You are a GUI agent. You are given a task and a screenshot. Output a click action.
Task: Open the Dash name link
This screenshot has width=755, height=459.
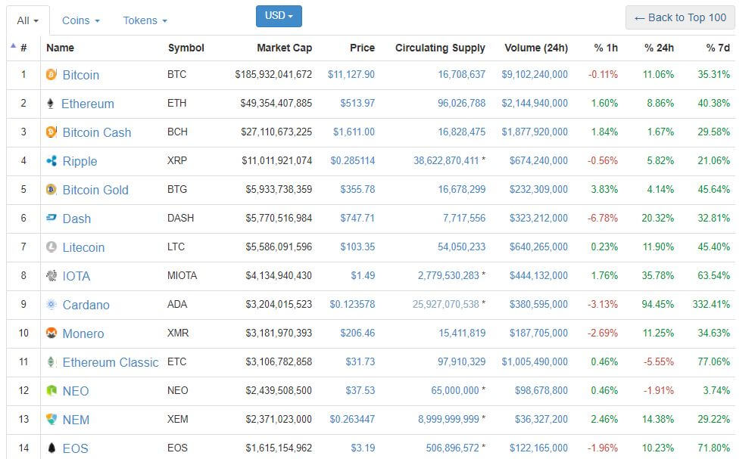pos(76,219)
